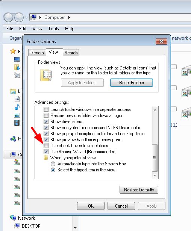
Task: Click the Computer icon in navigation pane
Action: tap(13, 154)
